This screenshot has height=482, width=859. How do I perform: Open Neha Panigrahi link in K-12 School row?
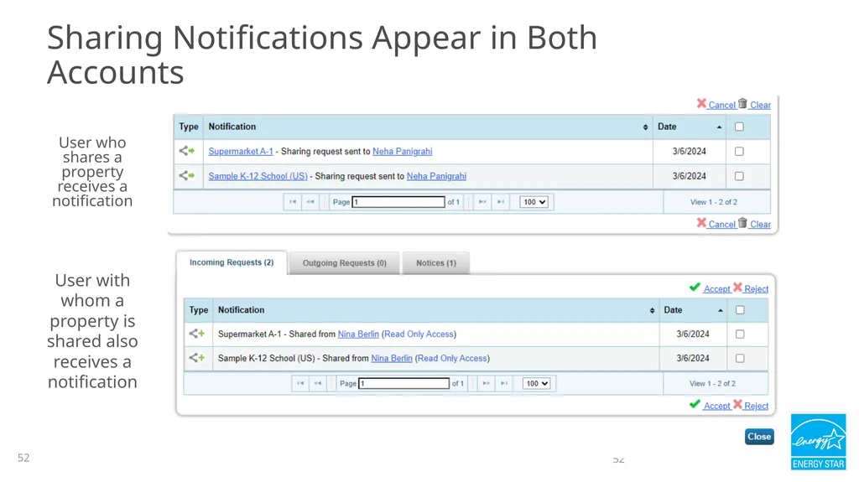click(x=436, y=176)
